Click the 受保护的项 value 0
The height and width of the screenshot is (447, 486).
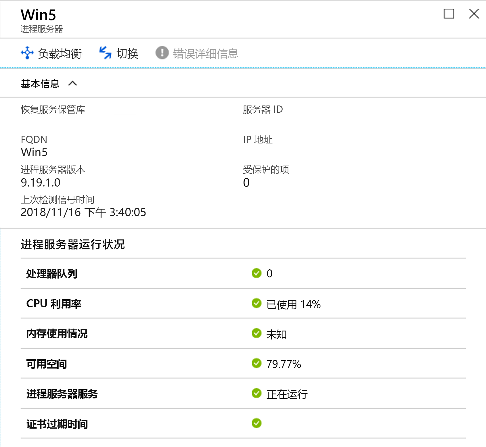pyautogui.click(x=246, y=183)
